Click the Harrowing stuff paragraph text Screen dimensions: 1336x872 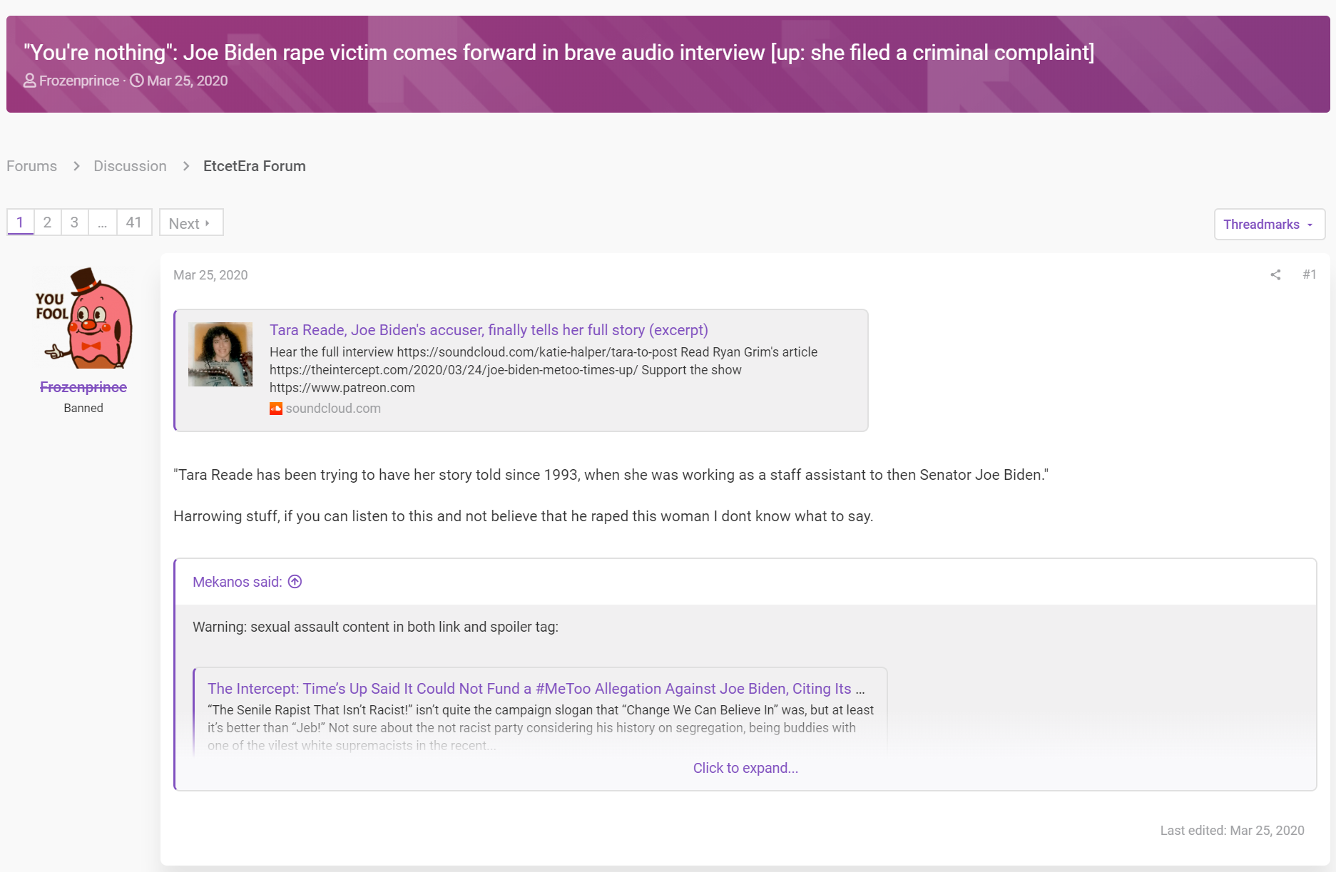click(x=524, y=516)
